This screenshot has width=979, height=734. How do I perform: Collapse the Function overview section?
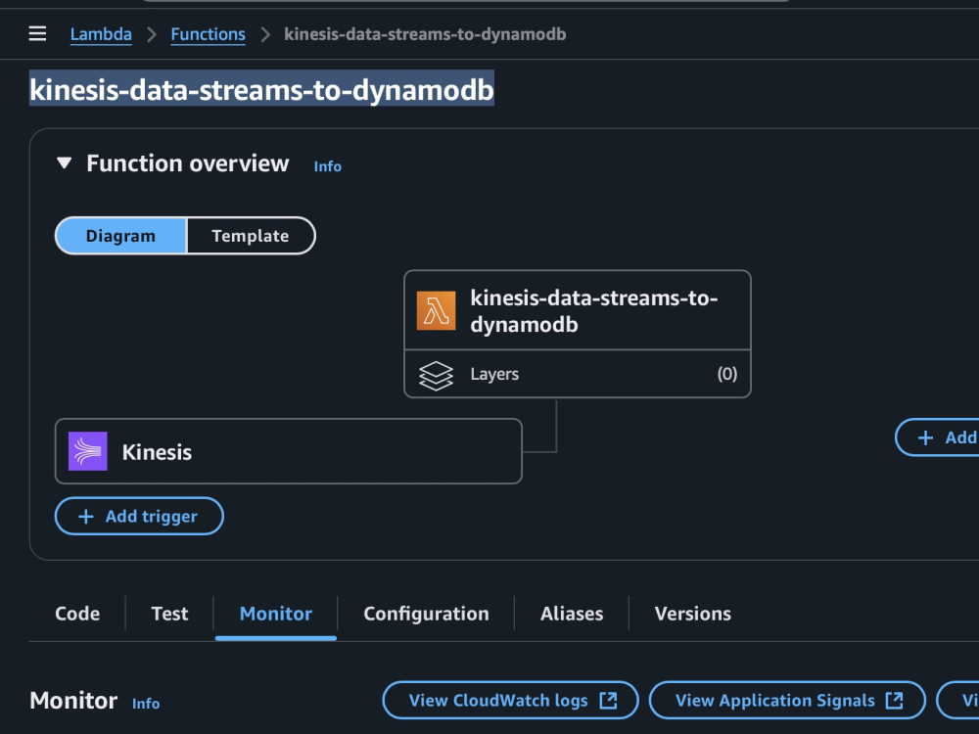[64, 163]
